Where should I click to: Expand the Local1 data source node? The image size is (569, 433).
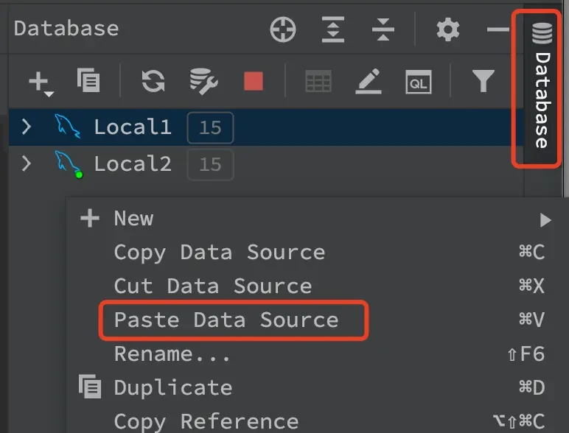(27, 127)
